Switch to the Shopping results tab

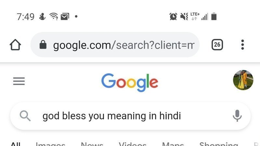click(218, 144)
